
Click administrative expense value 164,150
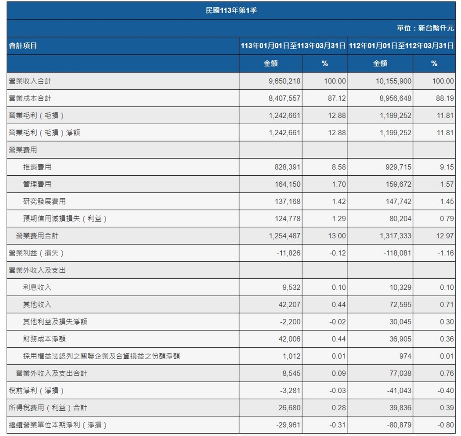tap(287, 184)
